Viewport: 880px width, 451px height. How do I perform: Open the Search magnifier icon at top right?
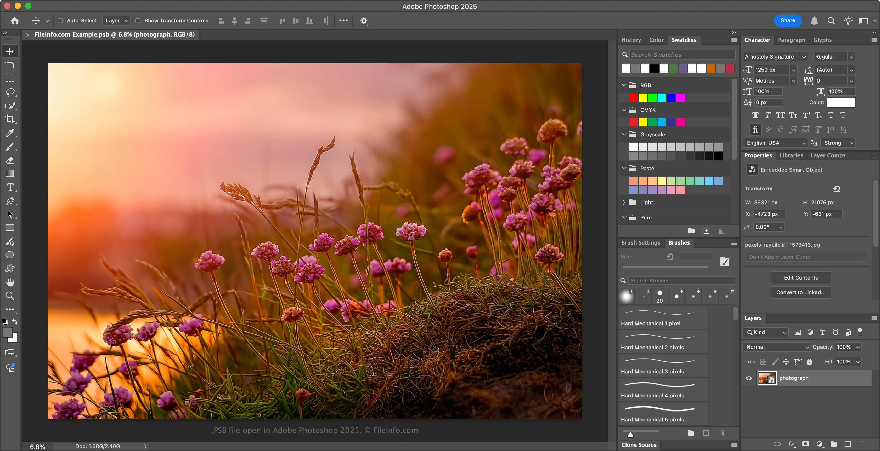pyautogui.click(x=831, y=21)
